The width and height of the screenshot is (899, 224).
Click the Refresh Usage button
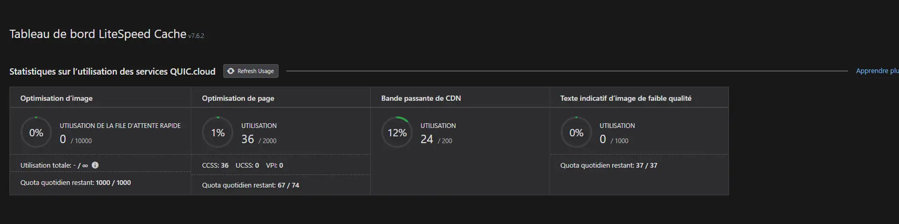coord(251,71)
